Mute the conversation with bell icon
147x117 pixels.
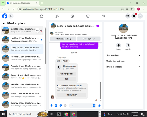click(x=118, y=45)
